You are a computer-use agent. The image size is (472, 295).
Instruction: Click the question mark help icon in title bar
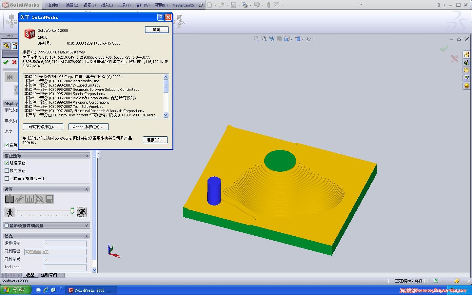click(439, 5)
